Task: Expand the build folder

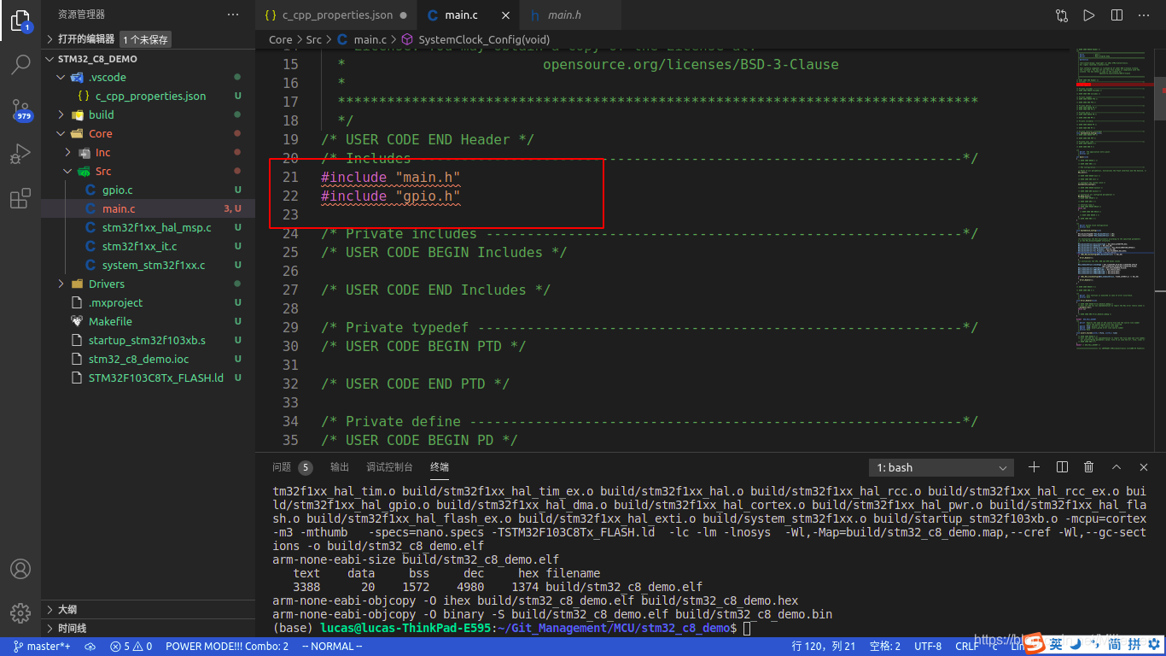Action: point(148,114)
